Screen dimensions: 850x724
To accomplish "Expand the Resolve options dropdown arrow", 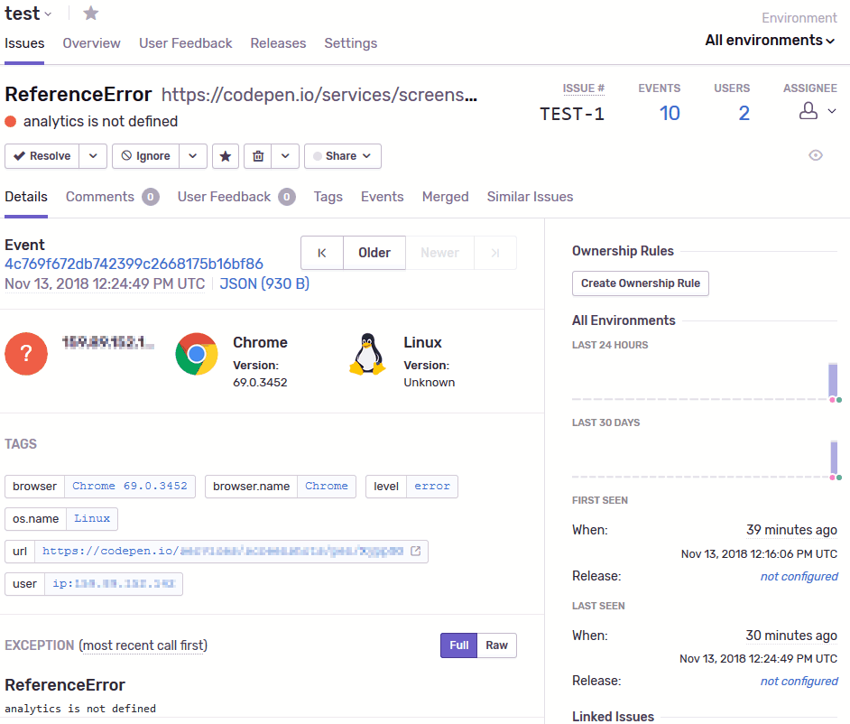I will point(94,156).
